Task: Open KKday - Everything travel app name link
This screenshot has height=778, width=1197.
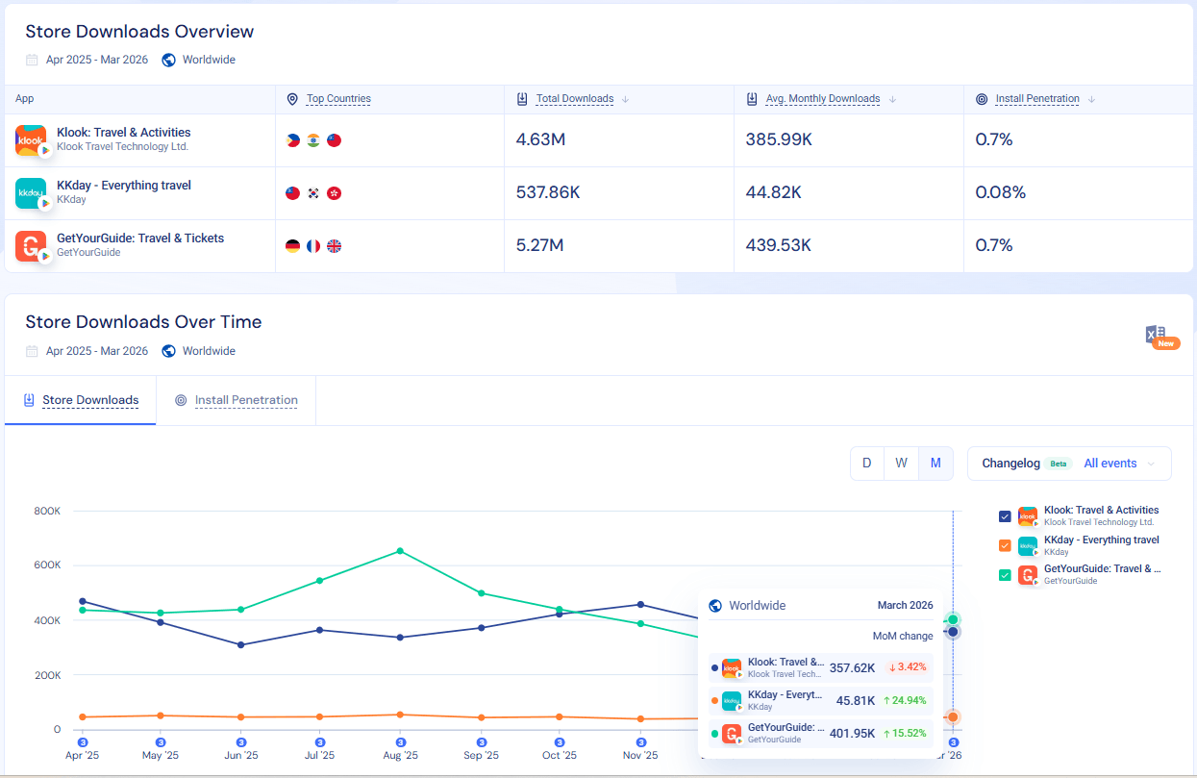Action: click(x=124, y=186)
